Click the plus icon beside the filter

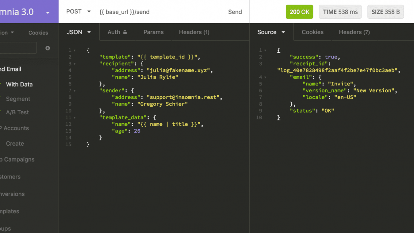tap(48, 48)
